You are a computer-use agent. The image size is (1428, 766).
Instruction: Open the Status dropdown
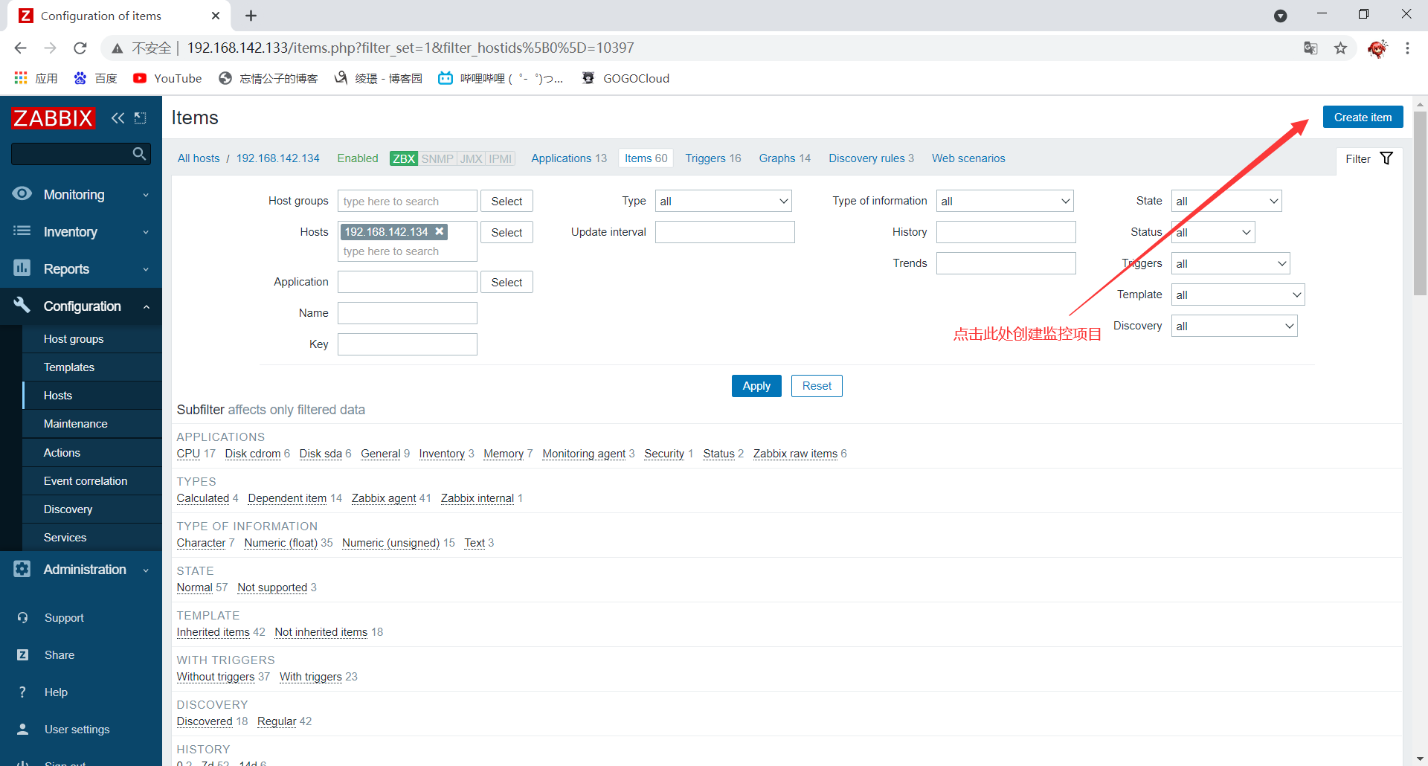coord(1212,232)
